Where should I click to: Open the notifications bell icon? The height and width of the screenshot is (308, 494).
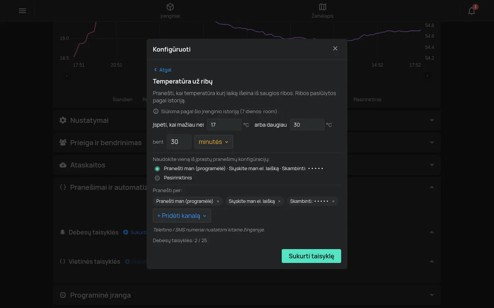(x=472, y=11)
